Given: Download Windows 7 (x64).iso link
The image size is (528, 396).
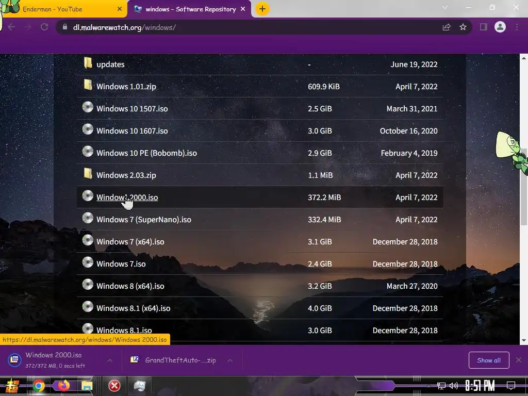Looking at the screenshot, I should [x=130, y=242].
